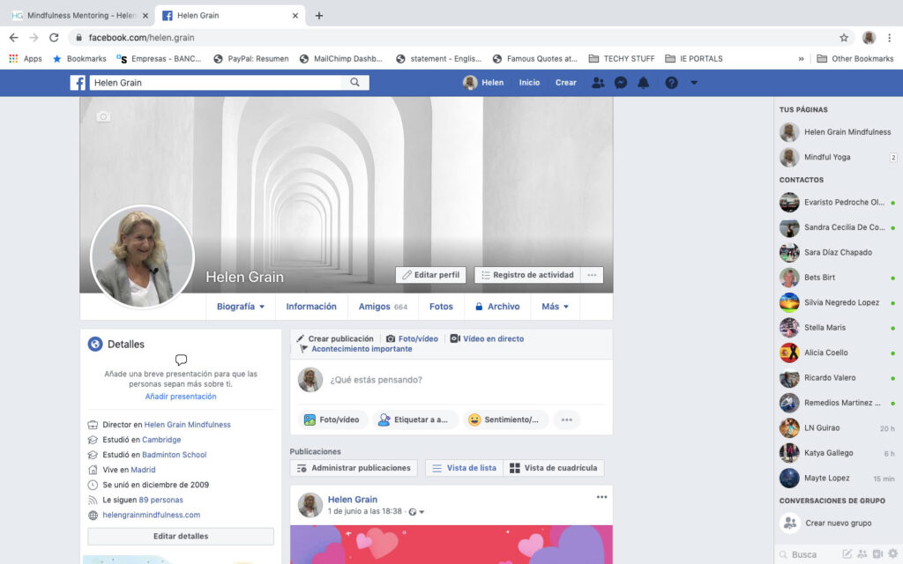Open chat with Sara Díaz Chapado
Viewport: 903px width, 564px height.
(x=838, y=252)
